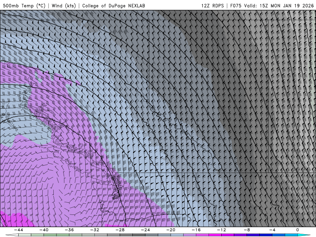Click the -44 colorbar scale label

click(19, 230)
